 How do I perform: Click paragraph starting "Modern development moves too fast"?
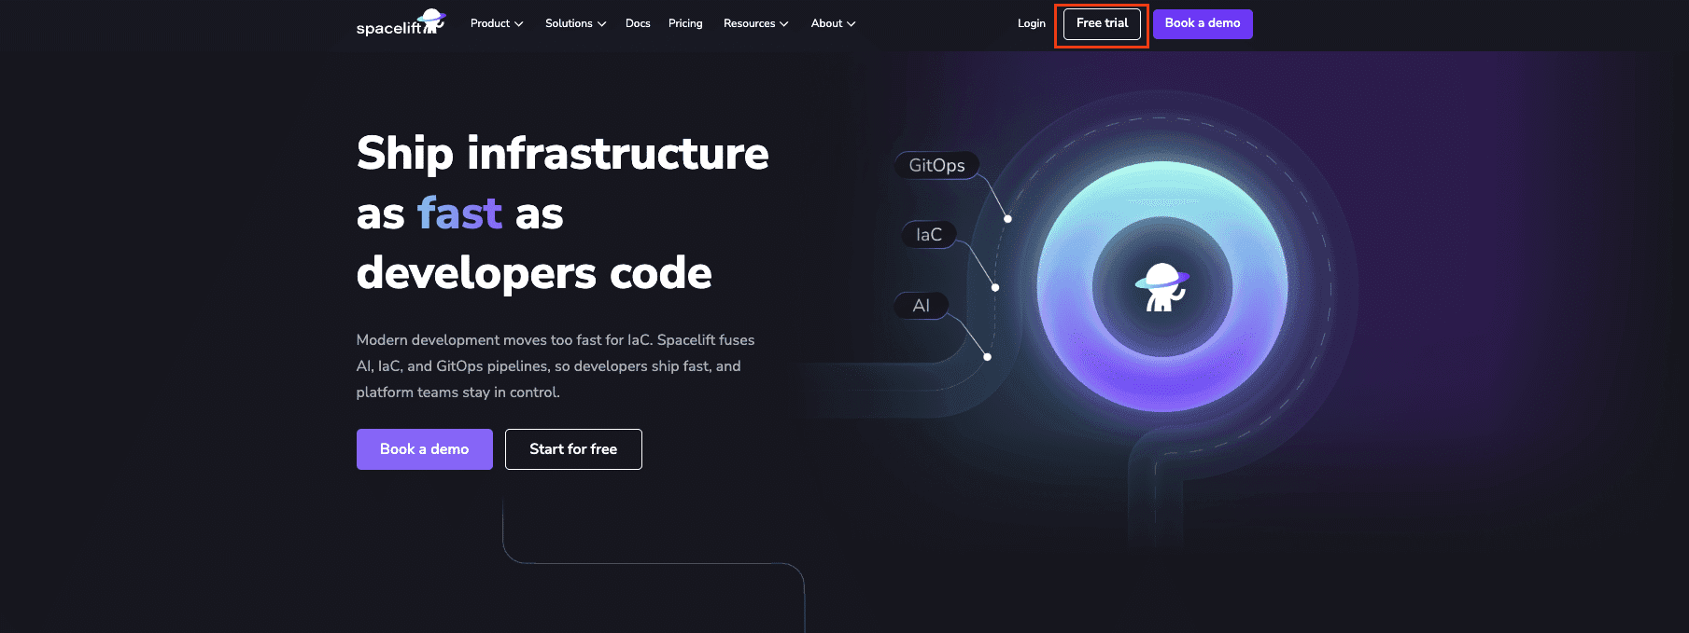(x=556, y=366)
